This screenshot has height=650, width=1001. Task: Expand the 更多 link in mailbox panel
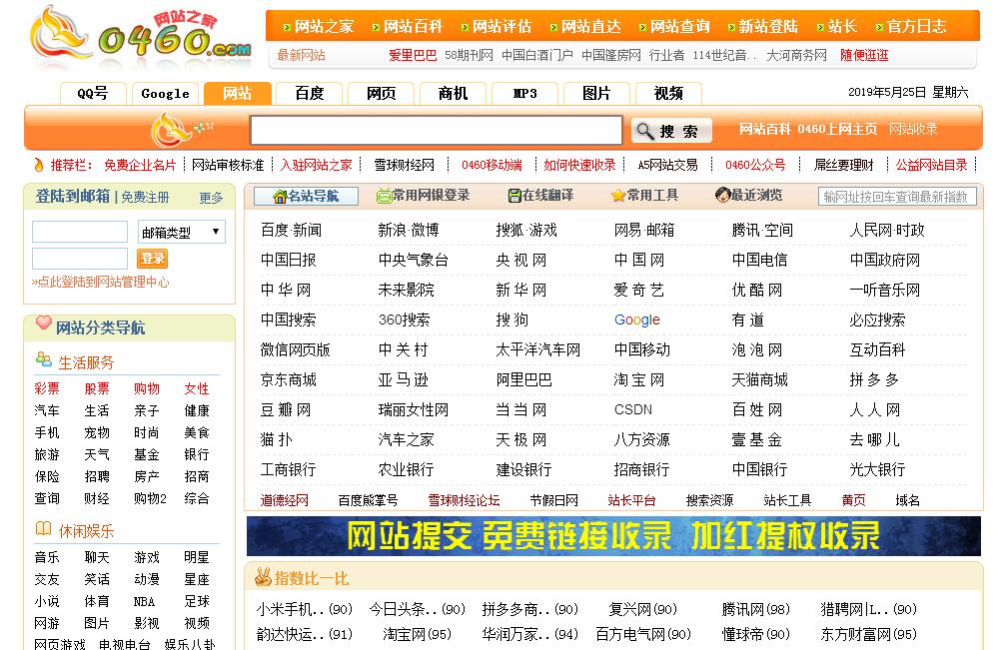(x=211, y=198)
